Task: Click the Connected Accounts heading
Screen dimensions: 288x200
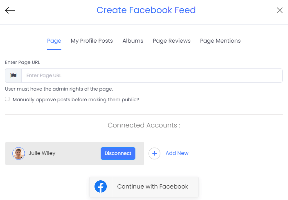Action: tap(144, 125)
